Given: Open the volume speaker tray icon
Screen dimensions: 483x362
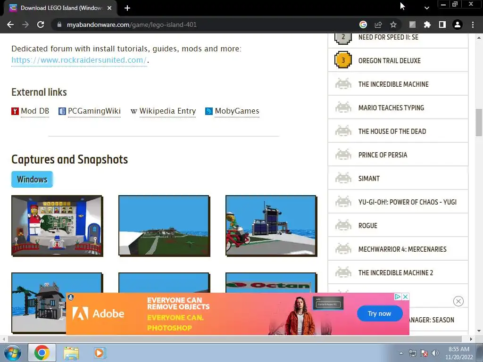Looking at the screenshot, I should (x=435, y=353).
